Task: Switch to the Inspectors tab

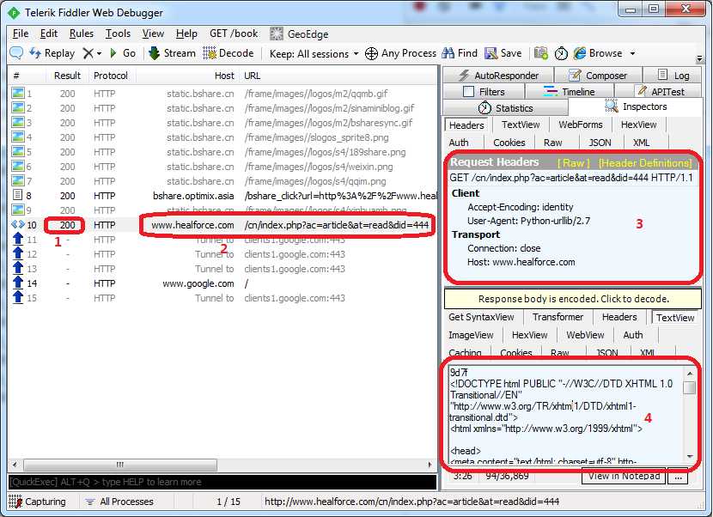Action: 636,106
